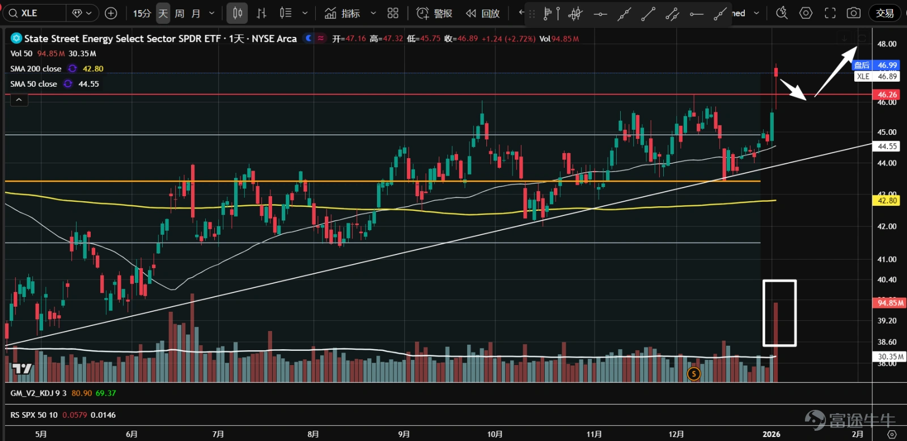Grab the drawing toolbar dotted handle
The height and width of the screenshot is (441, 907).
[x=532, y=14]
